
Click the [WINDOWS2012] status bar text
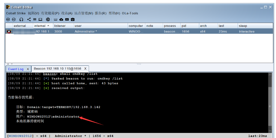(20, 136)
